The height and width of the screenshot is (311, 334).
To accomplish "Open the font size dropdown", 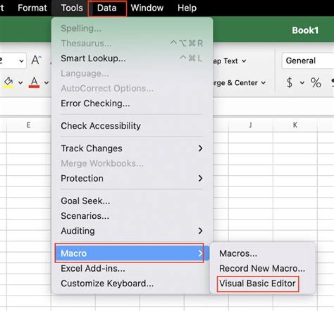I will click(21, 61).
